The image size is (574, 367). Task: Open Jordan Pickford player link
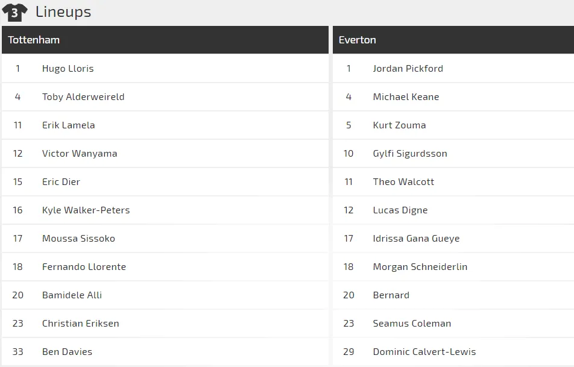pyautogui.click(x=408, y=69)
